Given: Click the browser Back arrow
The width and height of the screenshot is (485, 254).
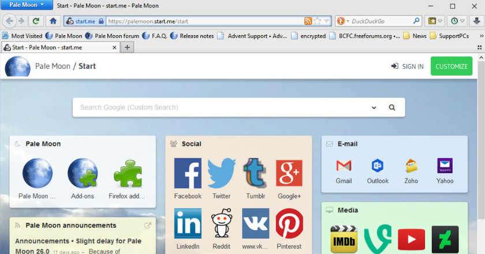Looking at the screenshot, I should tap(9, 21).
